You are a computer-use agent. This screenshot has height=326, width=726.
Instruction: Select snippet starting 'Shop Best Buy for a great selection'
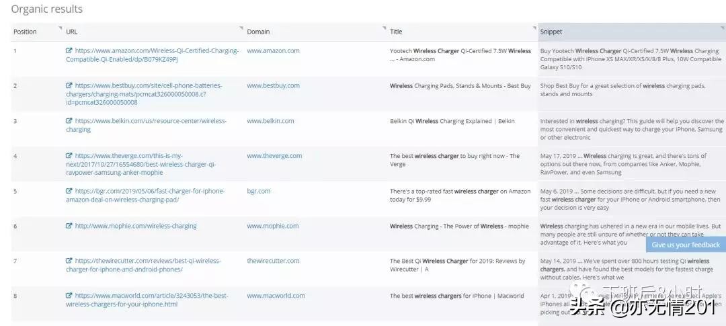click(x=622, y=90)
